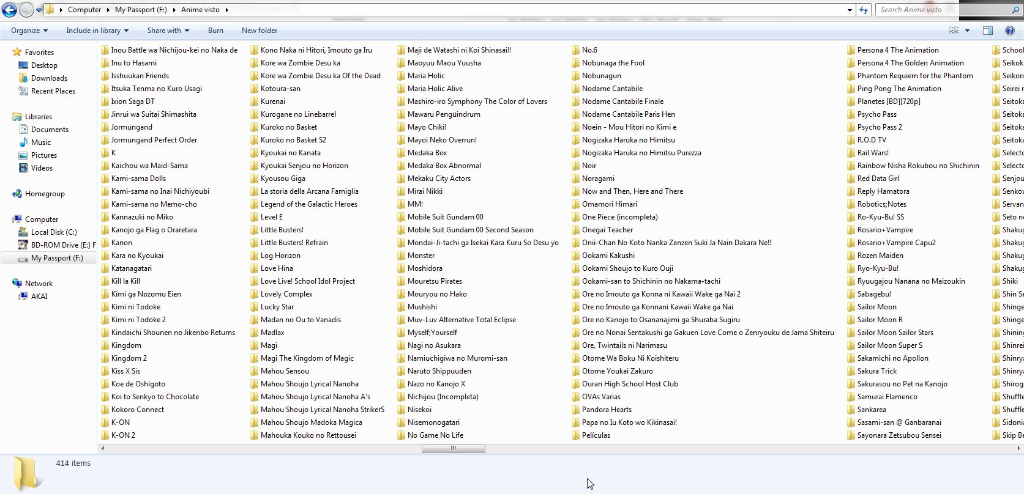Image resolution: width=1024 pixels, height=494 pixels.
Task: Click the Change your view icon
Action: (954, 31)
